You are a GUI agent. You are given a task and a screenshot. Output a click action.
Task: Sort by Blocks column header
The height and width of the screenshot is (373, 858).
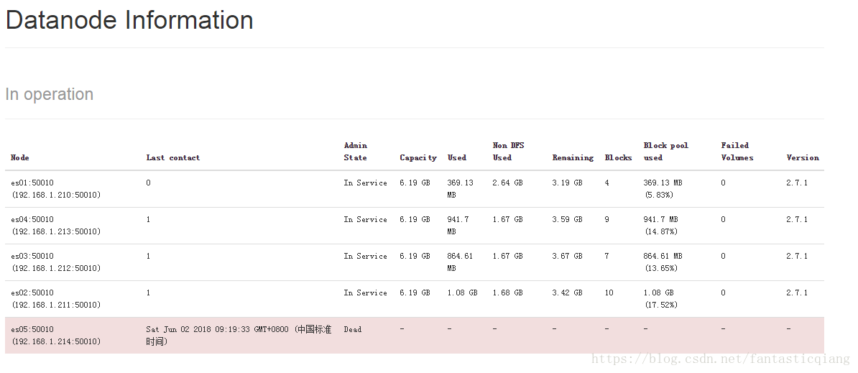pos(618,157)
